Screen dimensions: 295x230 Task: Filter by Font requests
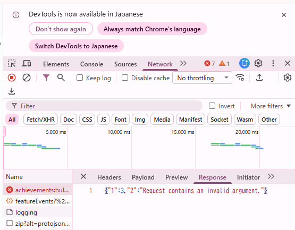click(x=121, y=120)
